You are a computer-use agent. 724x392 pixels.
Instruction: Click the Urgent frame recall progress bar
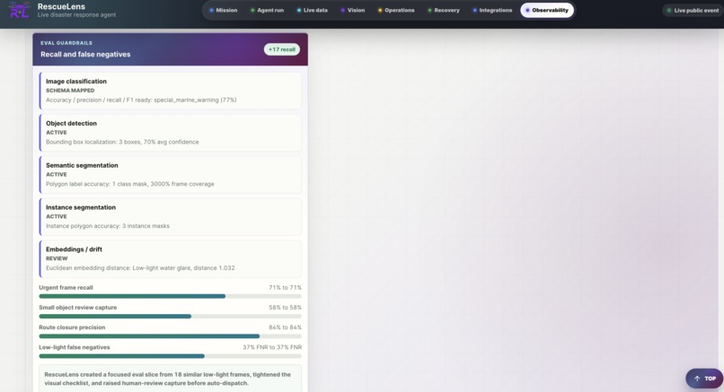(x=171, y=296)
